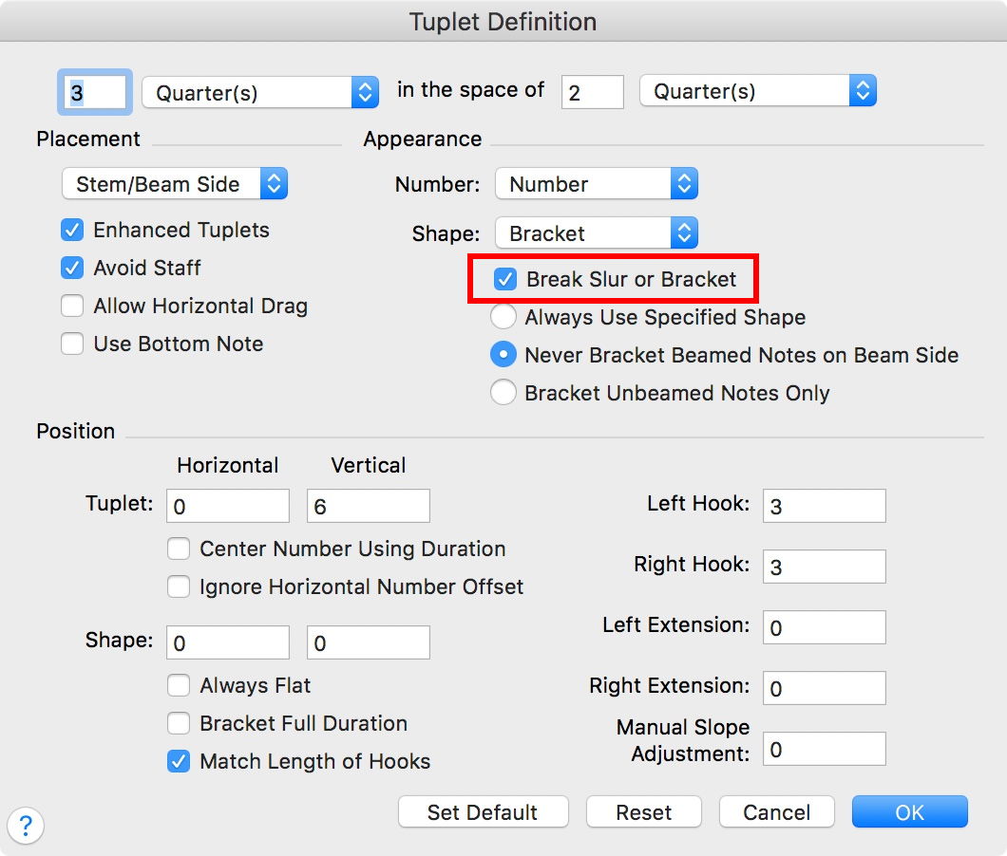Uncheck Break Slur or Bracket
The height and width of the screenshot is (856, 1007).
[x=505, y=279]
